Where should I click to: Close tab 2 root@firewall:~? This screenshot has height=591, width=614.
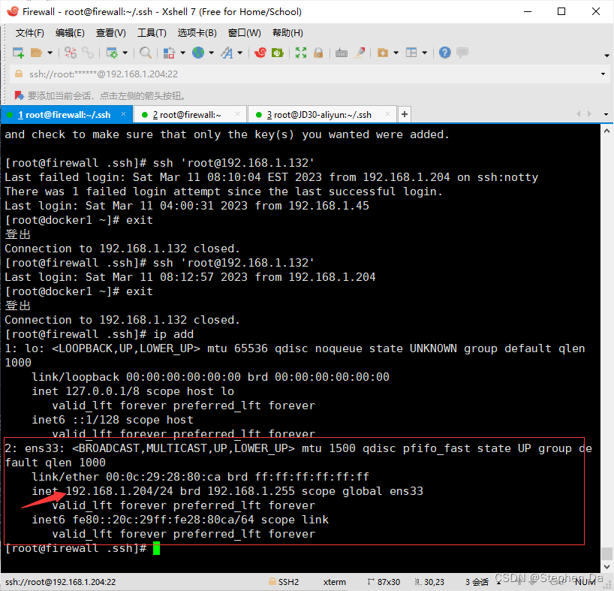pyautogui.click(x=237, y=114)
